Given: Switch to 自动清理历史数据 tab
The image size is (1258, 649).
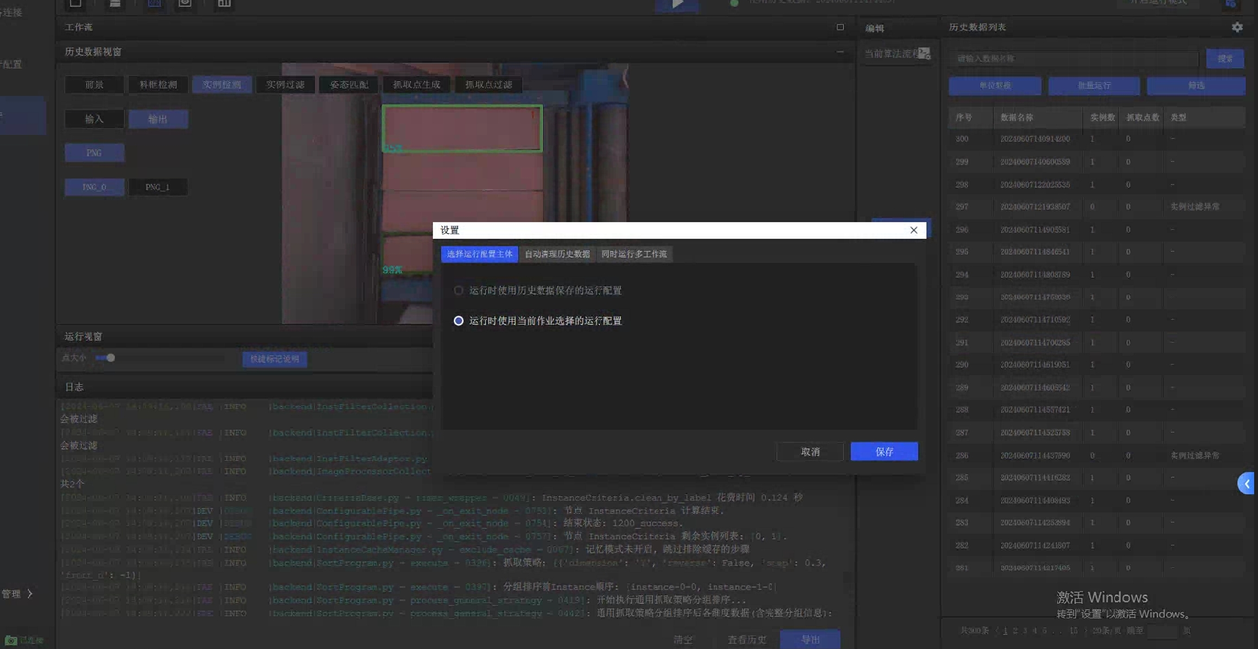Looking at the screenshot, I should 557,254.
